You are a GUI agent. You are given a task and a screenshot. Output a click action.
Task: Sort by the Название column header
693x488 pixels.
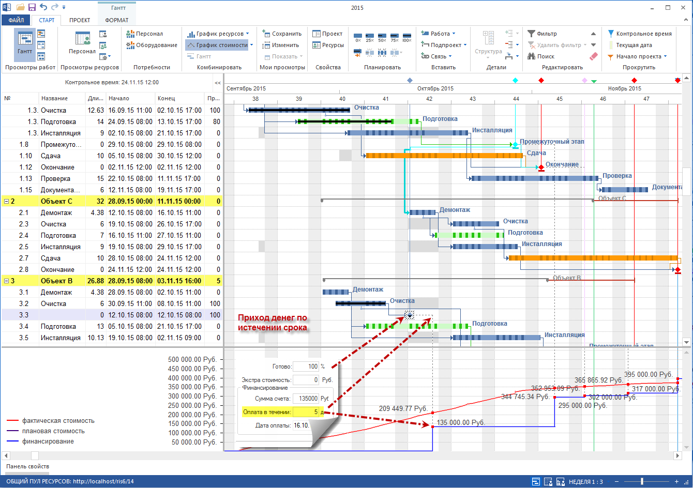[x=62, y=98]
